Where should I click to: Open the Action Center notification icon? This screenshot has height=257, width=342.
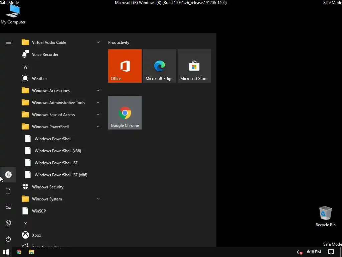tap(331, 252)
